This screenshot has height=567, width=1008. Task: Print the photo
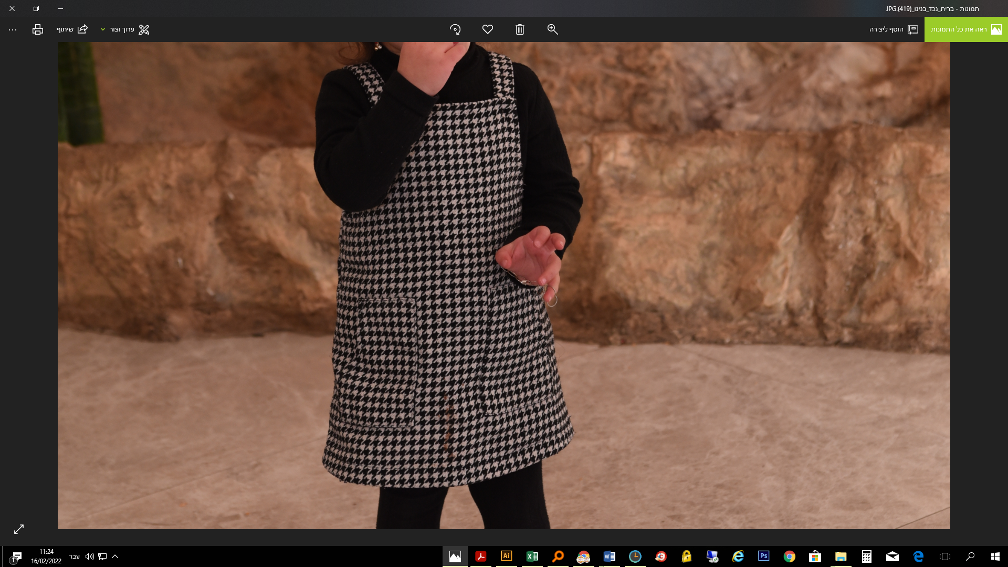[x=37, y=29]
